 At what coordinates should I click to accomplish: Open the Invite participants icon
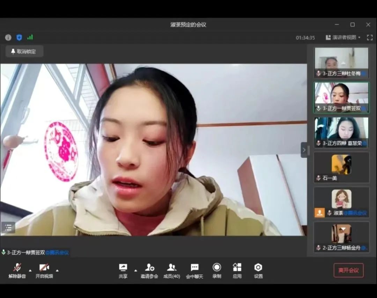click(149, 271)
